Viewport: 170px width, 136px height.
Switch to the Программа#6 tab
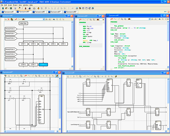(39, 12)
